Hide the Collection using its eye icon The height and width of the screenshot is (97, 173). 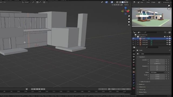click(x=167, y=37)
